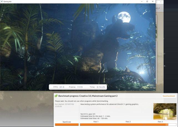The image size is (178, 127).
Task: Click the Gaming test title bar text
Action: point(7,2)
